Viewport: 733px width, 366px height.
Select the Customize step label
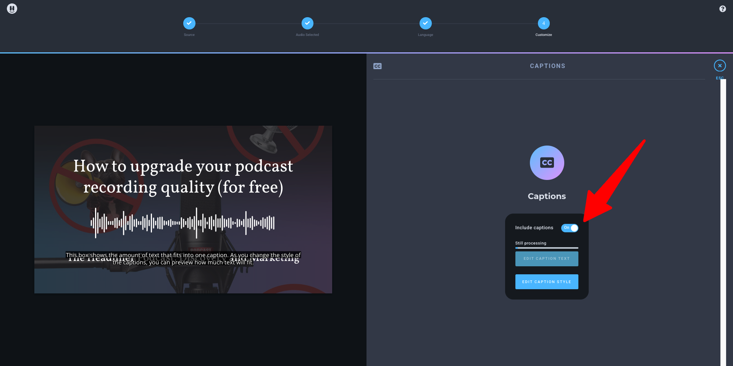tap(543, 35)
